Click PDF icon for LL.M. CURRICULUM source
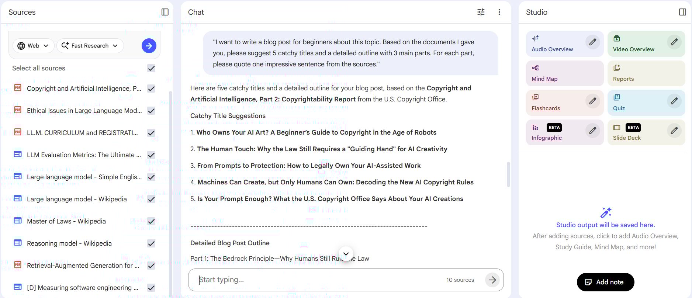This screenshot has width=692, height=298. point(18,132)
